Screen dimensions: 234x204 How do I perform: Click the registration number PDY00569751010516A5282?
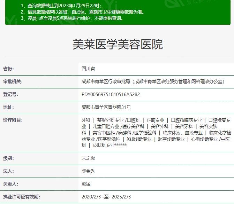click(x=111, y=94)
